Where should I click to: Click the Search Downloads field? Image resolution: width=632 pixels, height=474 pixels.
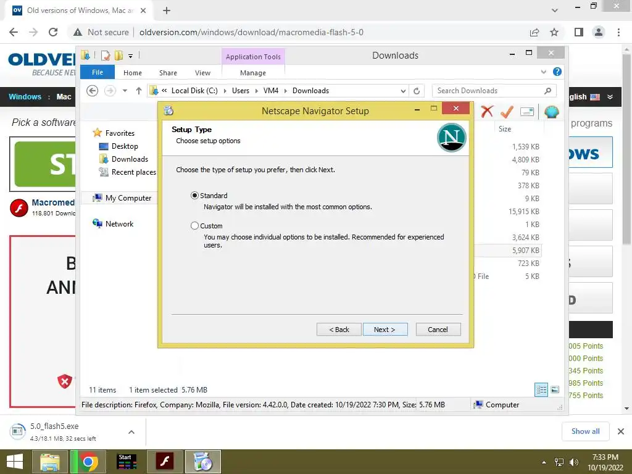tap(494, 91)
